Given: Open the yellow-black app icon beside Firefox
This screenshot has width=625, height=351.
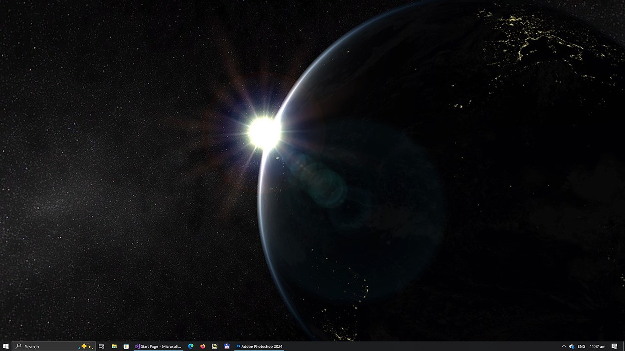Looking at the screenshot, I should pos(215,346).
